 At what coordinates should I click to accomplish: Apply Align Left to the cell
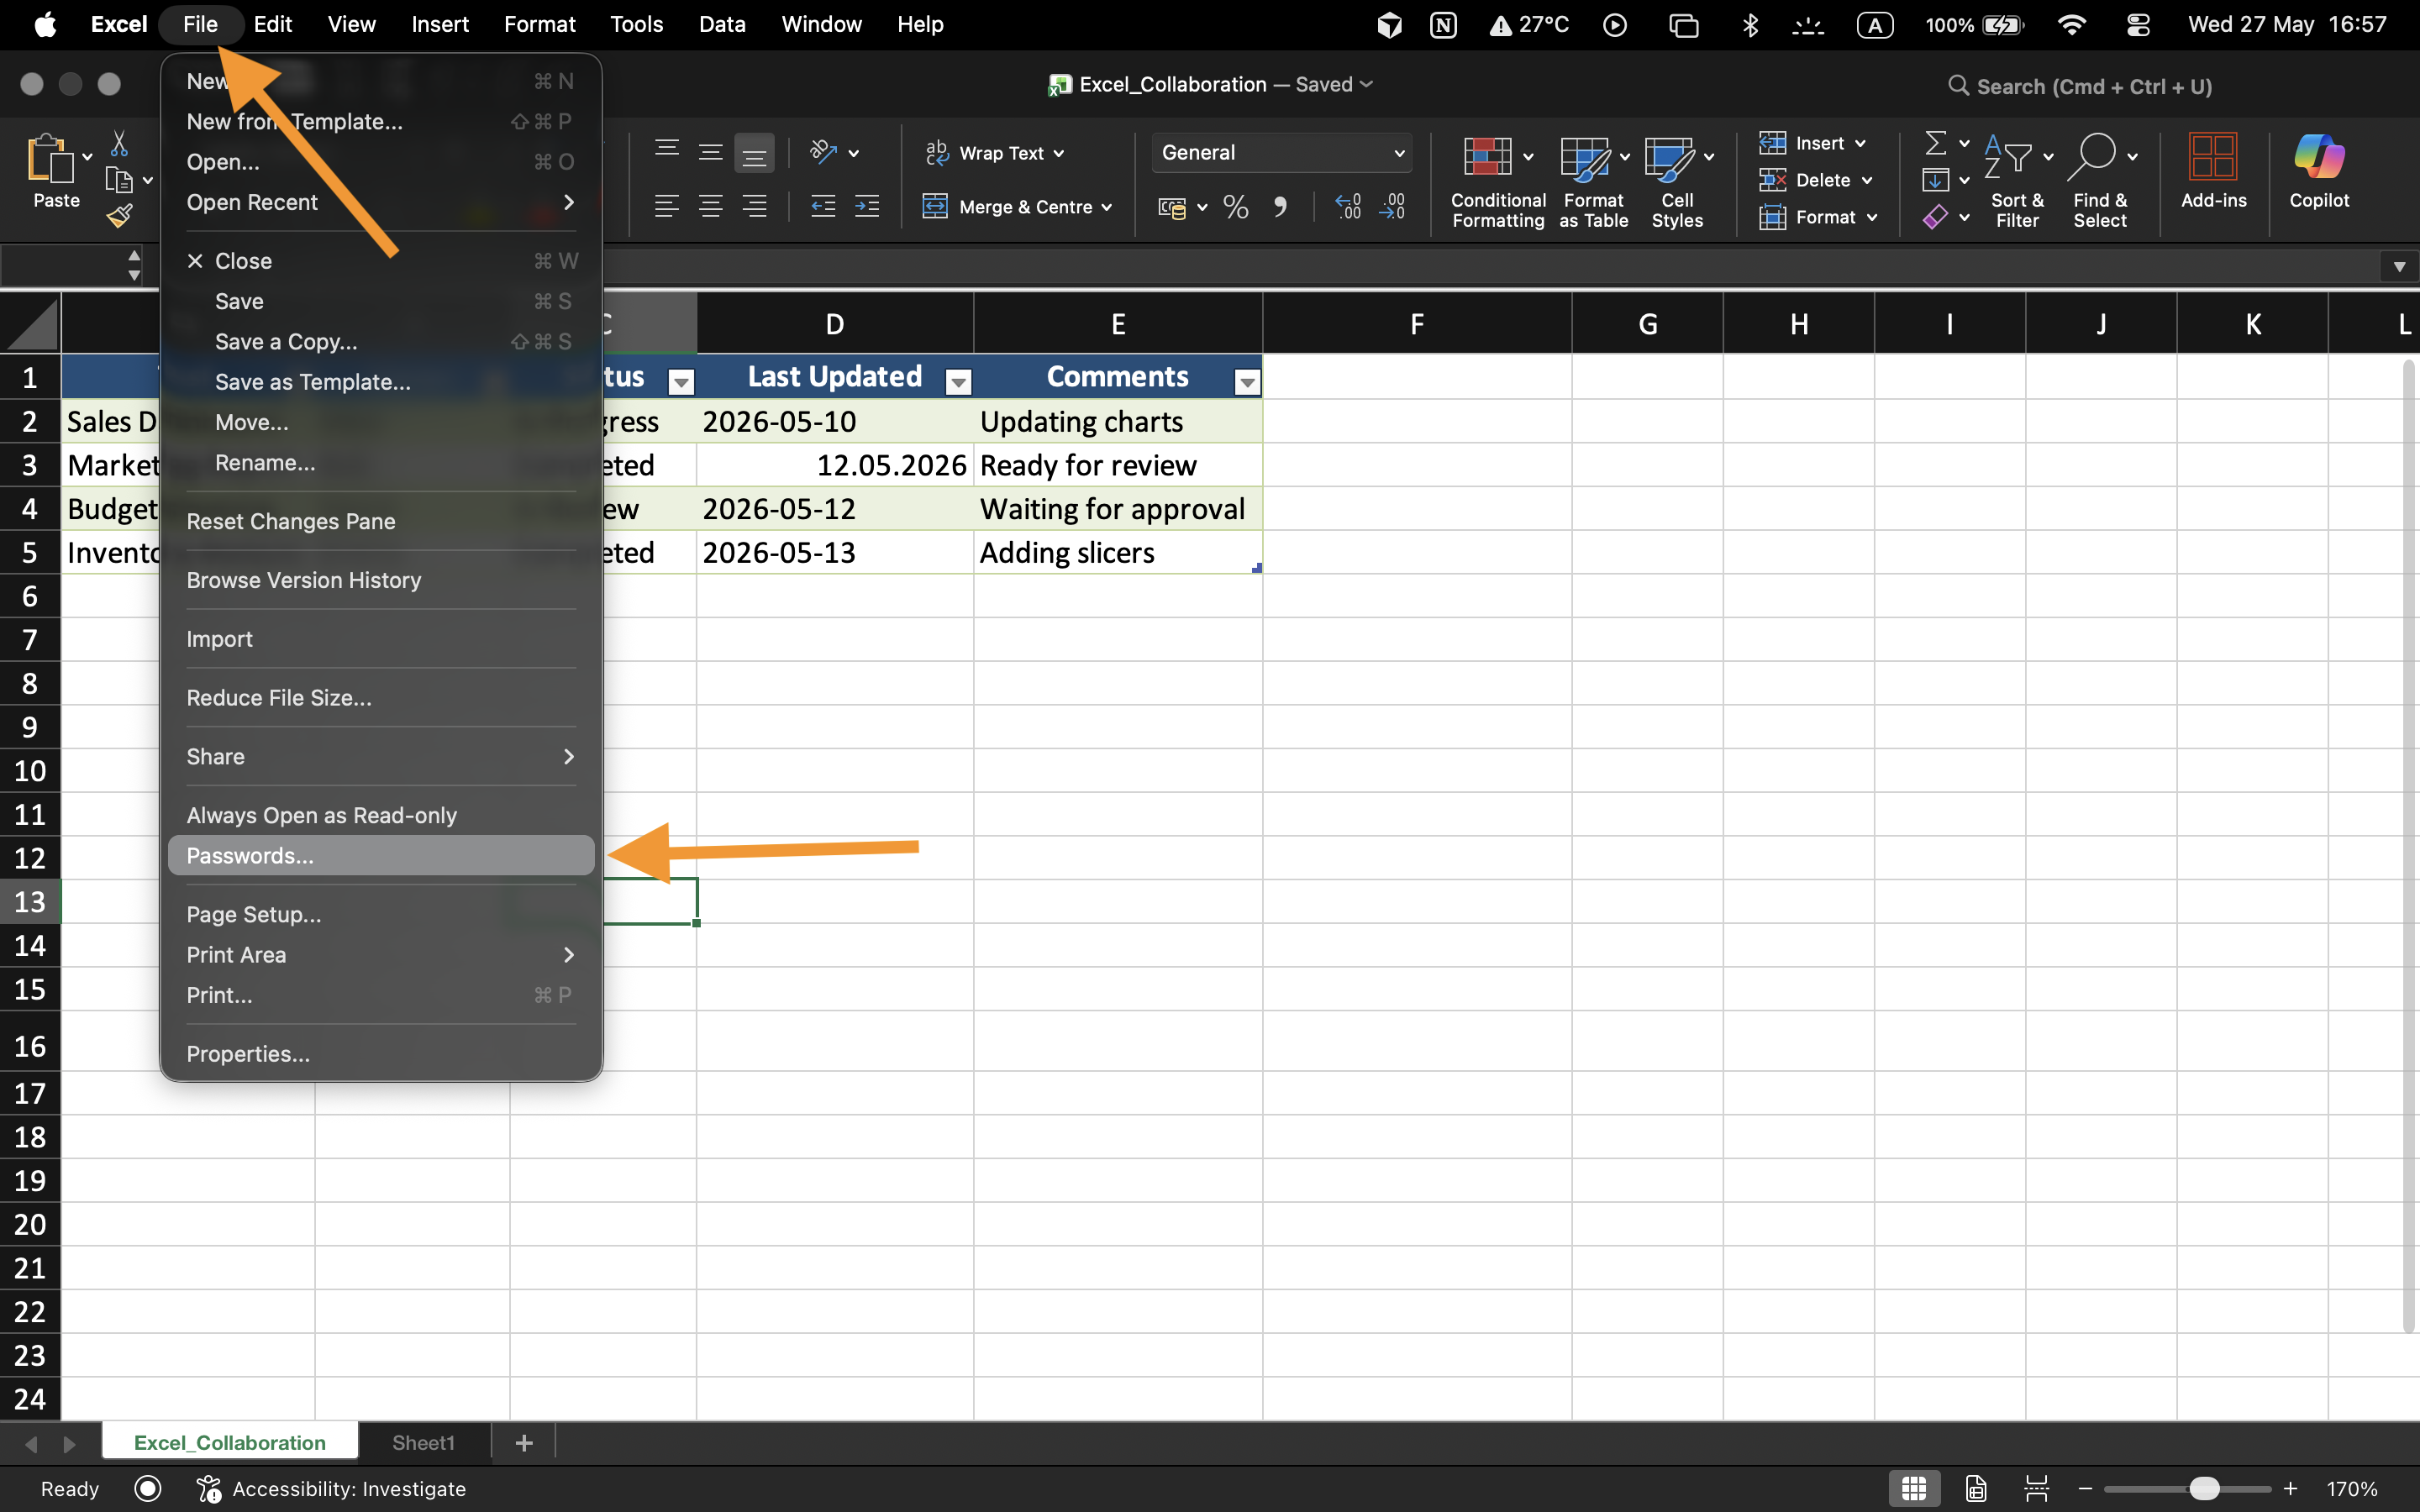666,207
